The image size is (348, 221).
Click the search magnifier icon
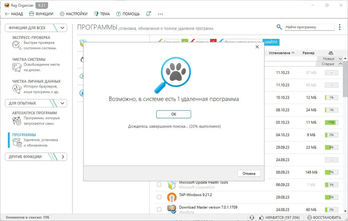click(279, 27)
